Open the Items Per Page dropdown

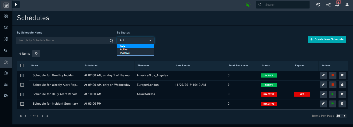pos(341,116)
